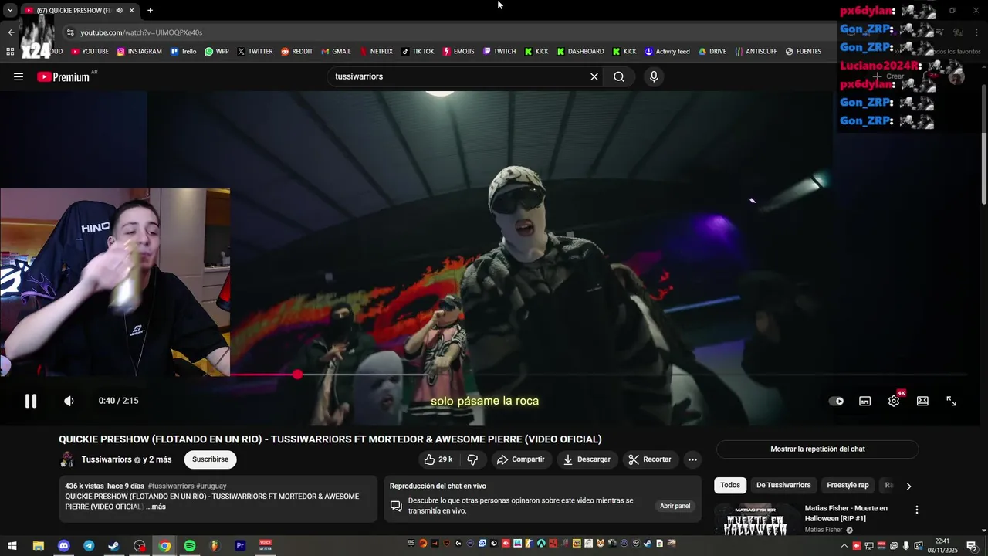Open the Trello bookmark
Screen dimensions: 988x556
pos(184,52)
